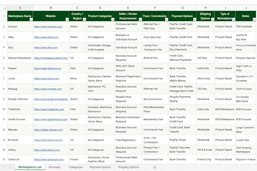257x171 pixels.
Task: Open the ebay.com hyperlink
Action: pos(46,37)
